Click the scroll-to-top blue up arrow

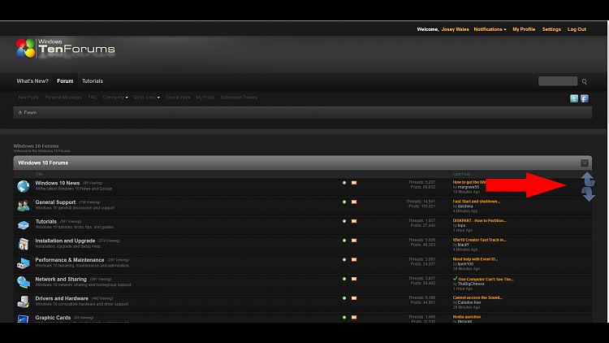pyautogui.click(x=588, y=180)
